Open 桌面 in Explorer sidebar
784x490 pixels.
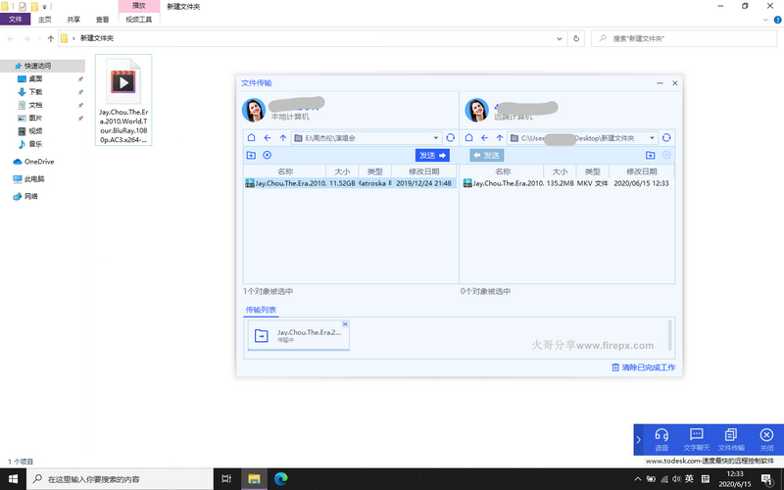tap(35, 79)
